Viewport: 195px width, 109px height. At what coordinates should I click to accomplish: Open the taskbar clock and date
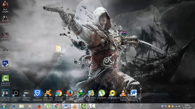[187, 106]
